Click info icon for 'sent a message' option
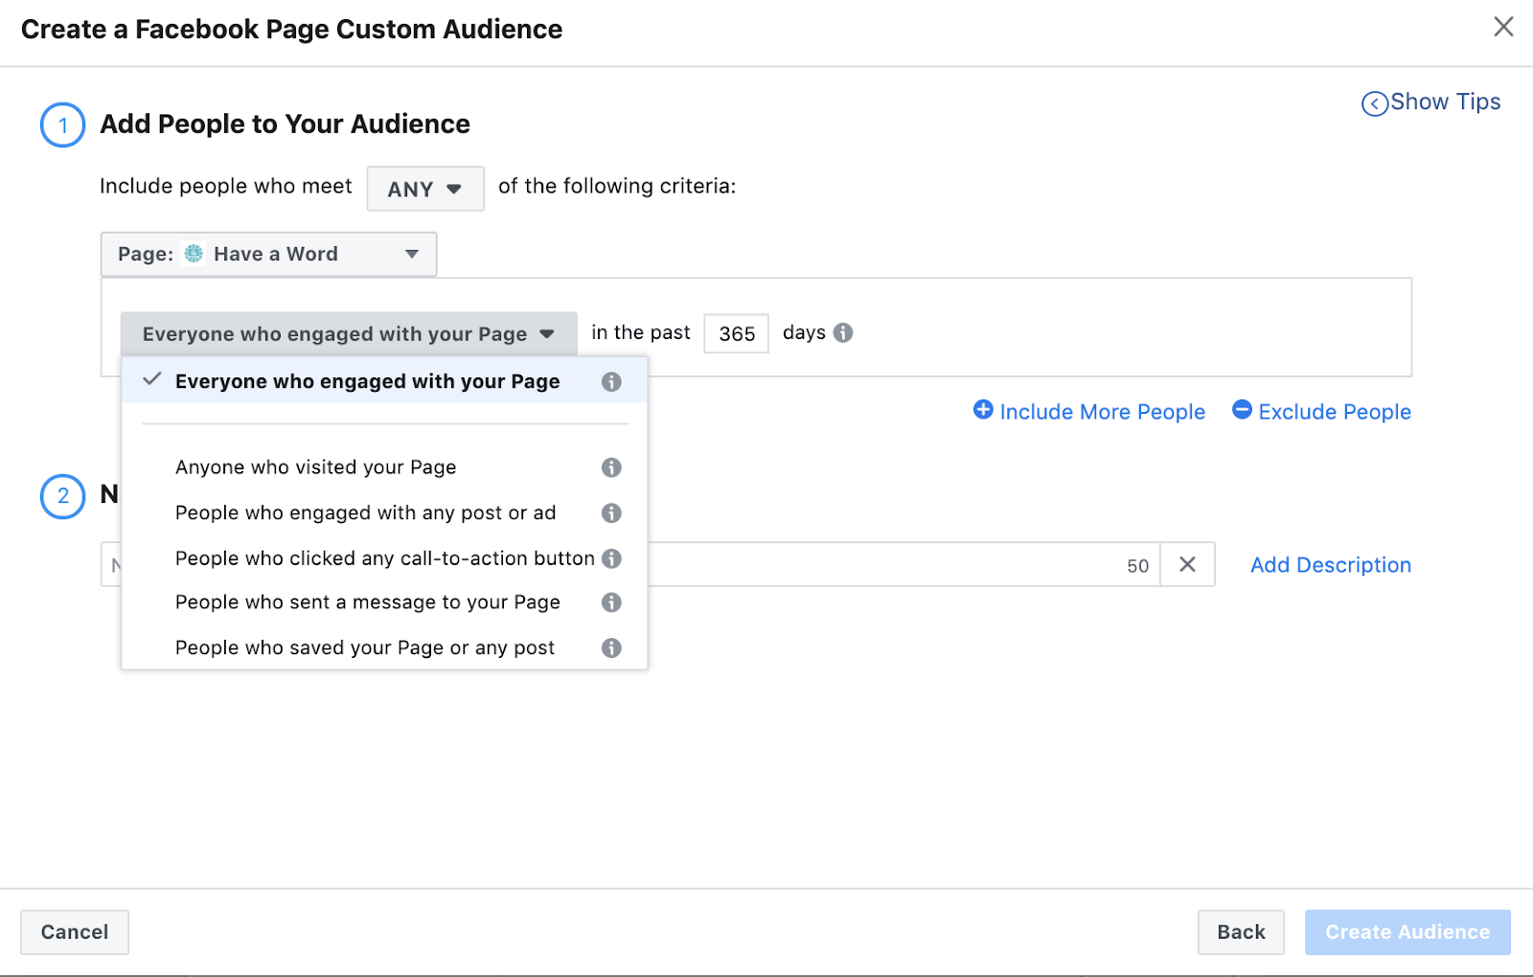Image resolution: width=1533 pixels, height=977 pixels. click(x=611, y=602)
